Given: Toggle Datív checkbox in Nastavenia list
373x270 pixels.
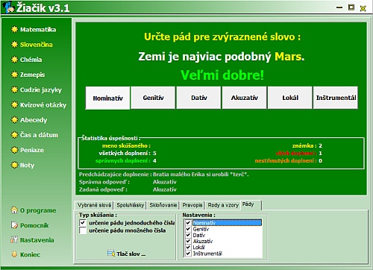Looking at the screenshot, I should 188,235.
